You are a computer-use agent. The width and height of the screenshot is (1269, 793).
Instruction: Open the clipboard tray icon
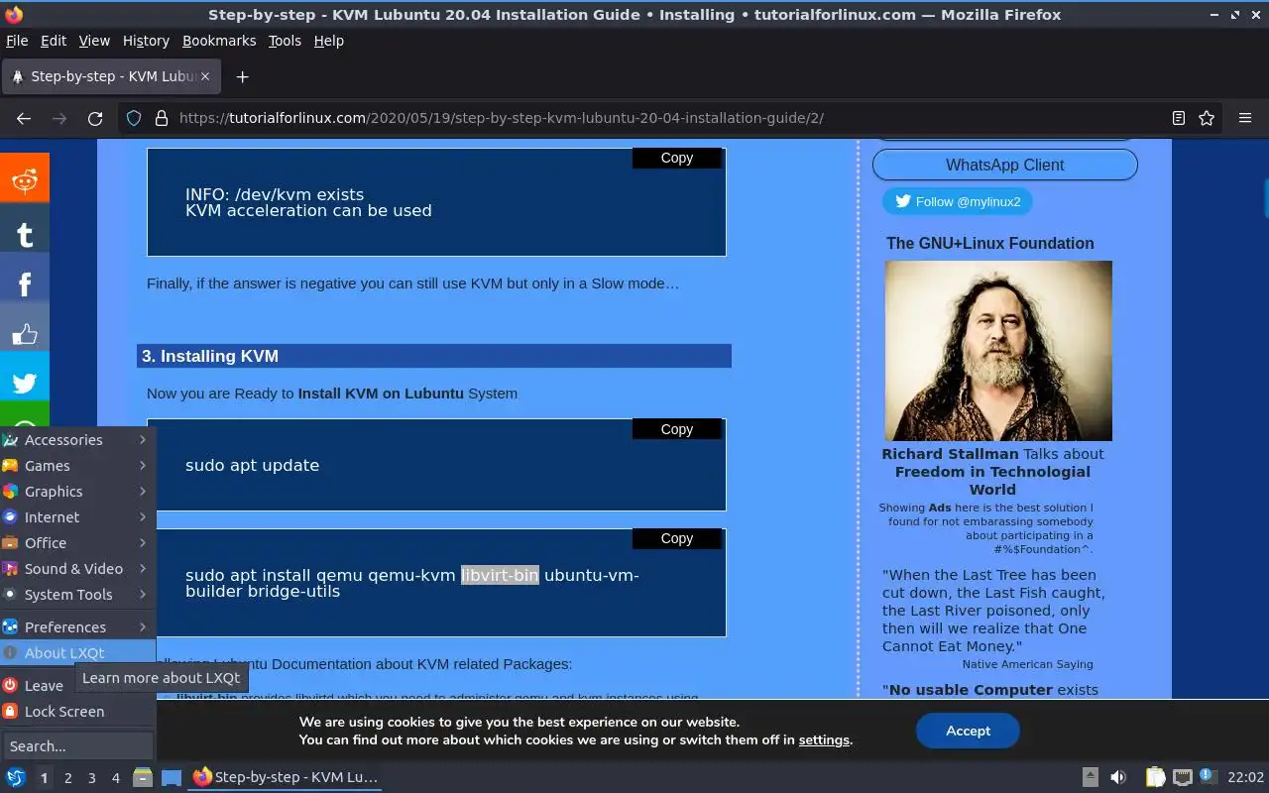[x=1156, y=778]
